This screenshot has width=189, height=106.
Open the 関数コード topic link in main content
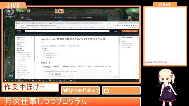tap(46, 51)
